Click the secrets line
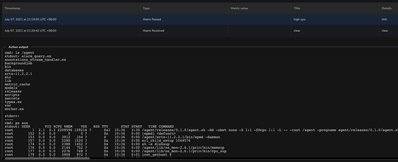This screenshot has width=398, height=162. tap(12, 98)
